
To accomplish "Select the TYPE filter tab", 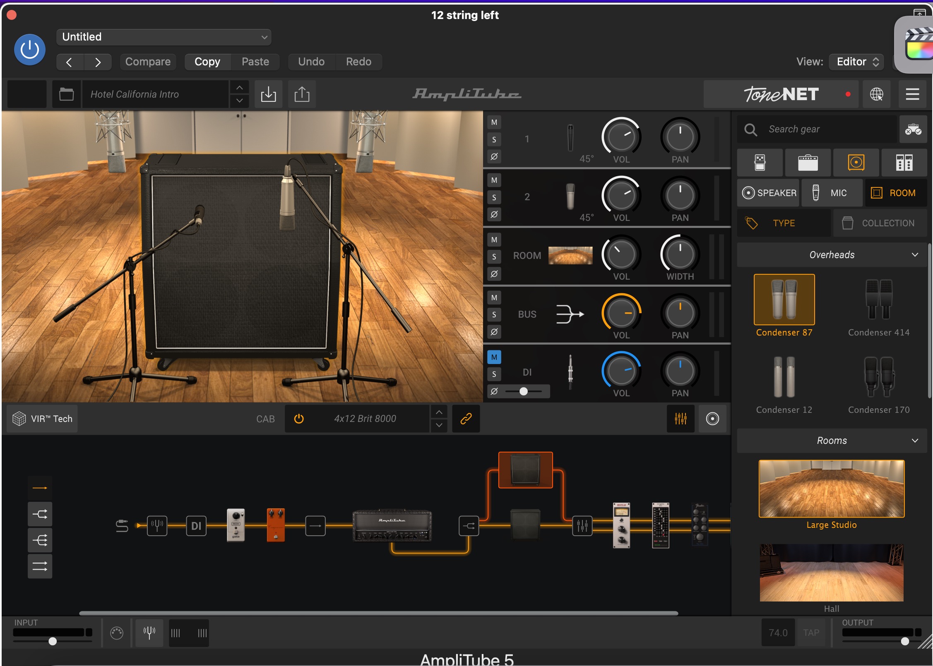I will 784,223.
